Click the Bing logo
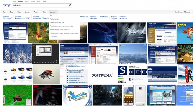This screenshot has height=106, width=193. (x=6, y=5)
